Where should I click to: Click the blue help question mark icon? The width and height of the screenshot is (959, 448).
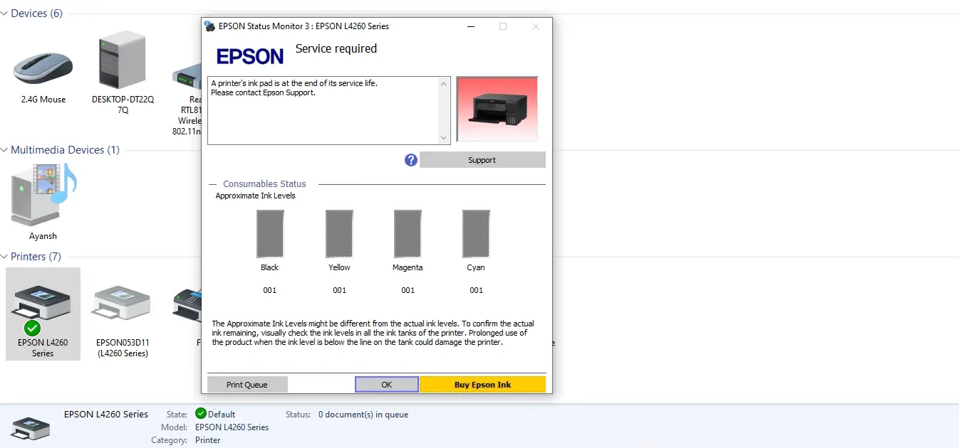410,160
